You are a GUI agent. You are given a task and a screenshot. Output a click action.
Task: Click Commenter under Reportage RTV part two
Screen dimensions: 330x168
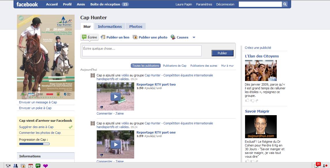click(105, 113)
